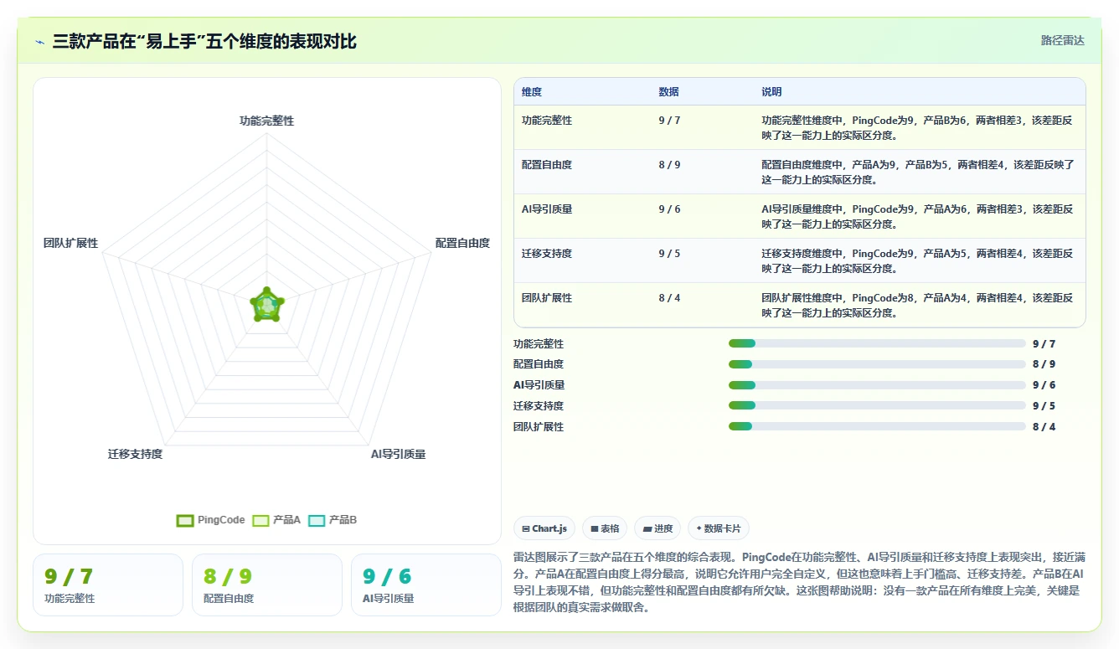1119x649 pixels.
Task: Click the 数据 column header
Action: (x=669, y=92)
